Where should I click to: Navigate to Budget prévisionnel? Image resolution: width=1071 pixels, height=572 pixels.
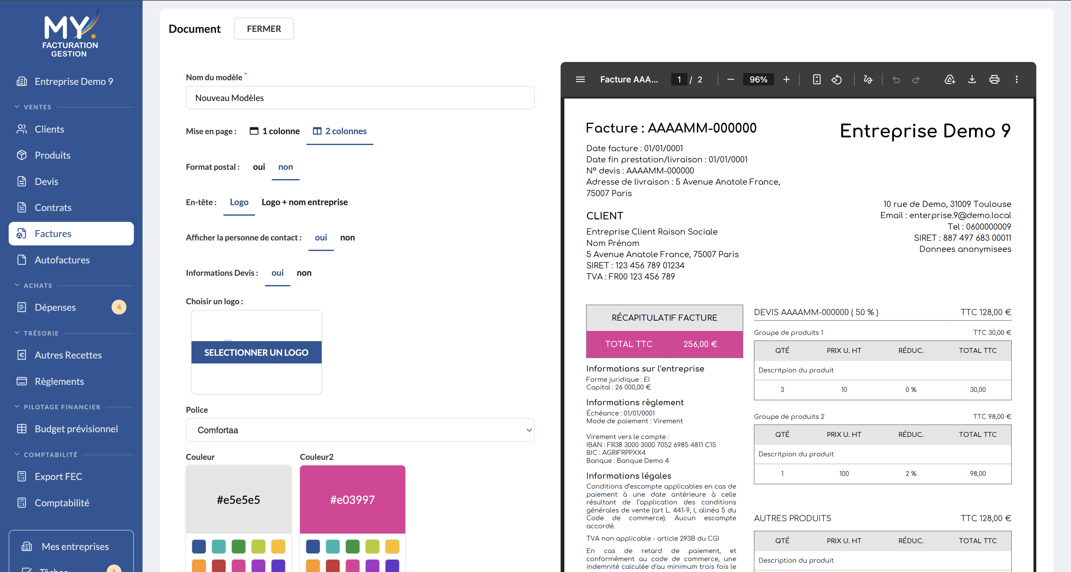click(x=71, y=429)
